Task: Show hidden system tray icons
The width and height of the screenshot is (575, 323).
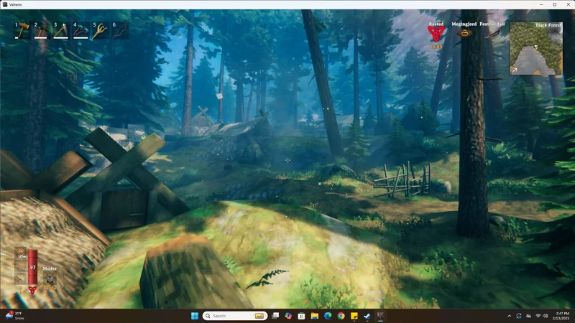Action: [x=509, y=316]
